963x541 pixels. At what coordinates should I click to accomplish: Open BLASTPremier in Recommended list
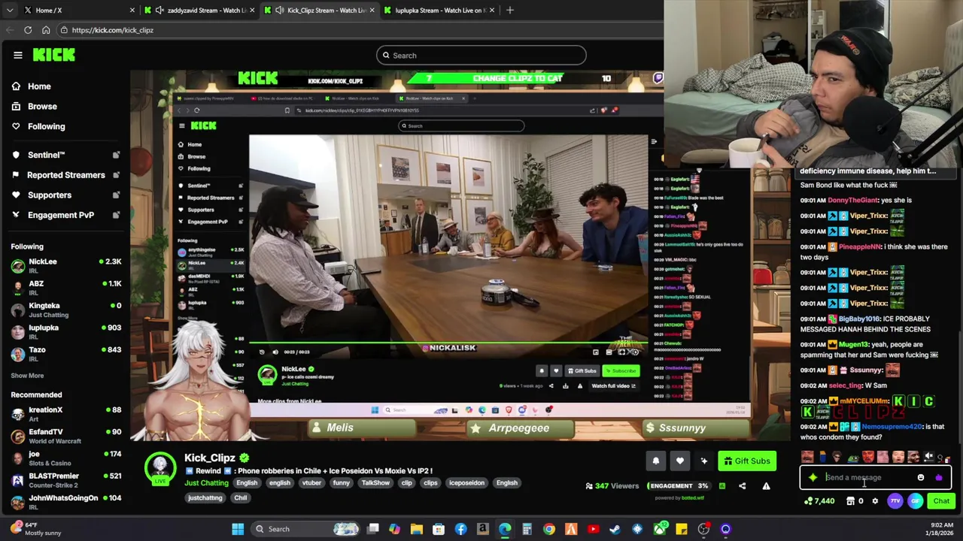(x=65, y=480)
